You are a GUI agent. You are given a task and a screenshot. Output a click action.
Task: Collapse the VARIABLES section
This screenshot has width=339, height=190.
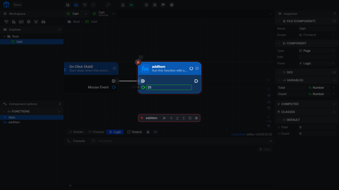(x=279, y=80)
